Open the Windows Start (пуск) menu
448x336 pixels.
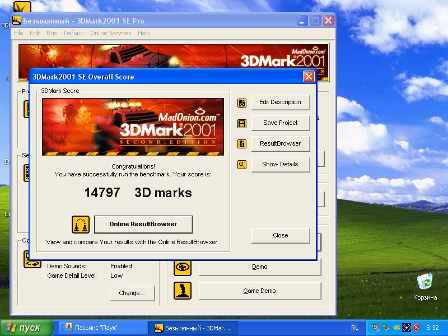coord(26,328)
